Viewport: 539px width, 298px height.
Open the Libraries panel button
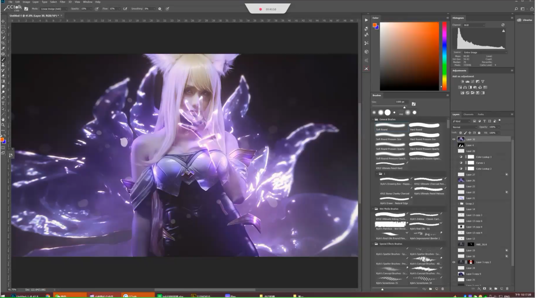pos(525,20)
